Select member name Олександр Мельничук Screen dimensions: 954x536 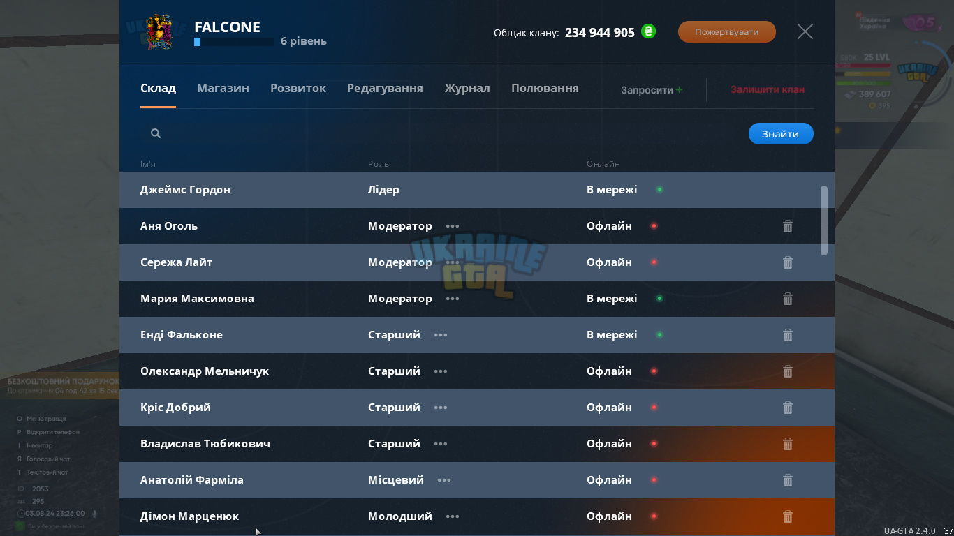click(205, 371)
